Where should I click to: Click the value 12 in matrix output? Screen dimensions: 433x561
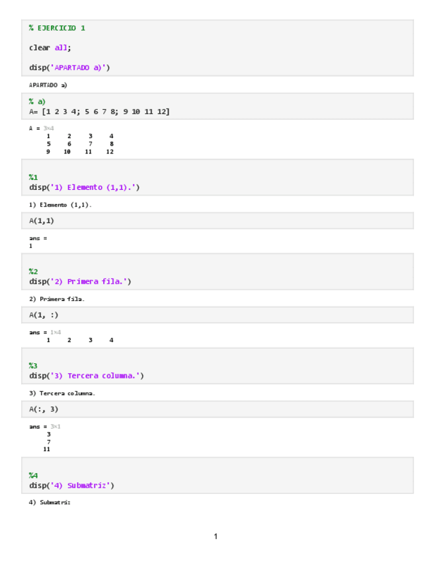110,151
